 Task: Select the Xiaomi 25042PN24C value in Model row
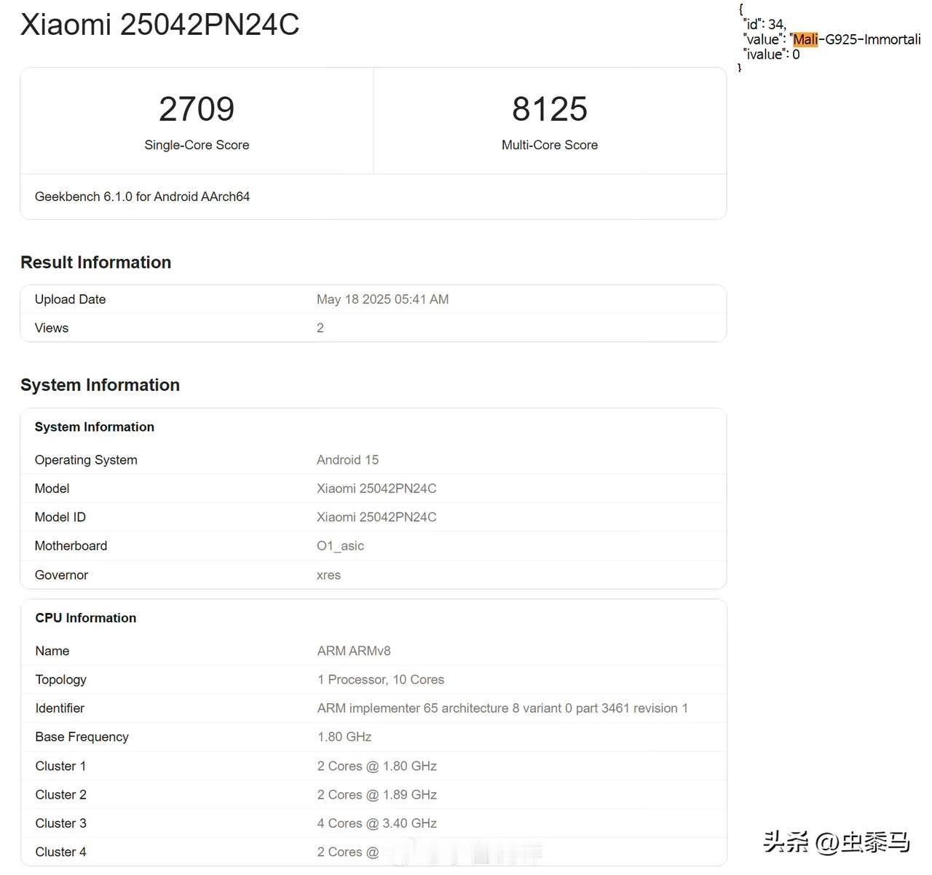(376, 488)
